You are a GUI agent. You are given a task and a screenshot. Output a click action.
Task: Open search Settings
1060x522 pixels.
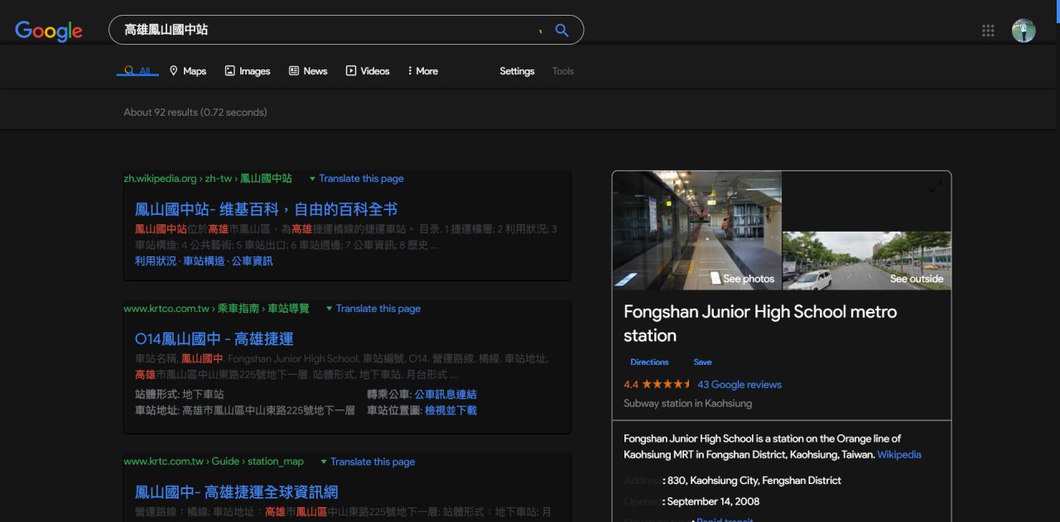(517, 71)
